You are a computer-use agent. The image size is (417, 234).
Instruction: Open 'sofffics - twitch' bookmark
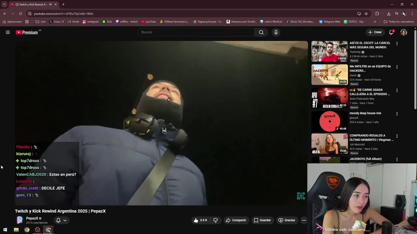(126, 22)
